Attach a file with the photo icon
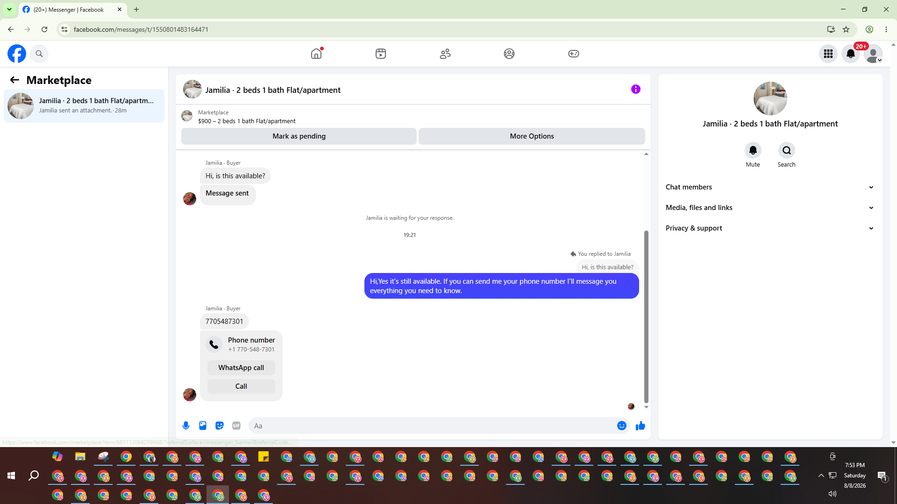This screenshot has height=504, width=897. tap(203, 426)
